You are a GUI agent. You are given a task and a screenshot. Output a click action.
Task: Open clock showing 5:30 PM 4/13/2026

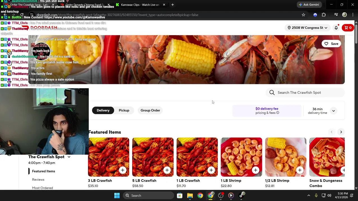coord(343,195)
